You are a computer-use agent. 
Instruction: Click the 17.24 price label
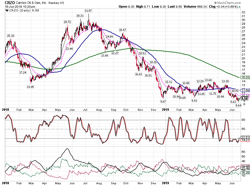click(x=23, y=73)
